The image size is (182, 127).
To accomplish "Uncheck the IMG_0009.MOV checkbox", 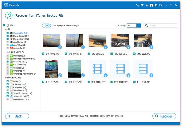I will 89,82.
